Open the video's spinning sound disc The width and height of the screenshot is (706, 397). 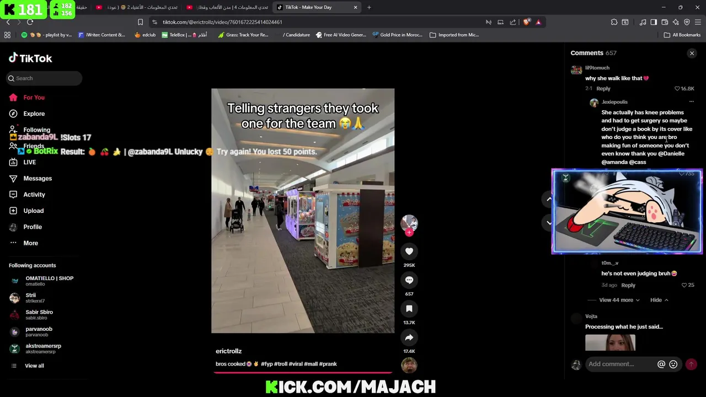coord(409,366)
